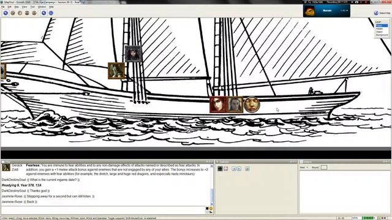Click the rightmost status bar icons
The width and height of the screenshot is (392, 220).
point(384,218)
